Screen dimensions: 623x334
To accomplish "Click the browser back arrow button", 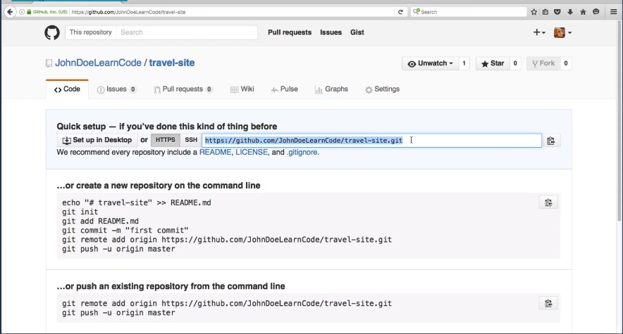I will pos(10,12).
